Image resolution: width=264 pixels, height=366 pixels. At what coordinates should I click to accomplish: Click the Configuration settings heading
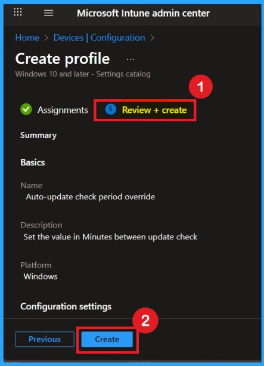[66, 306]
